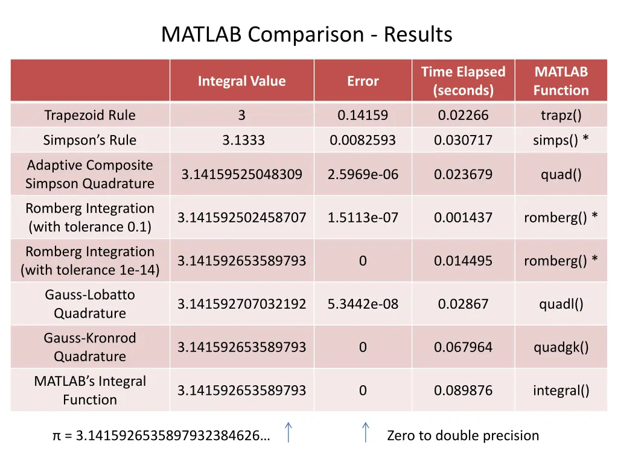Screen dimensions: 618x463
Task: Click the Gauss-Lobatto Quadrature row label
Action: point(90,304)
